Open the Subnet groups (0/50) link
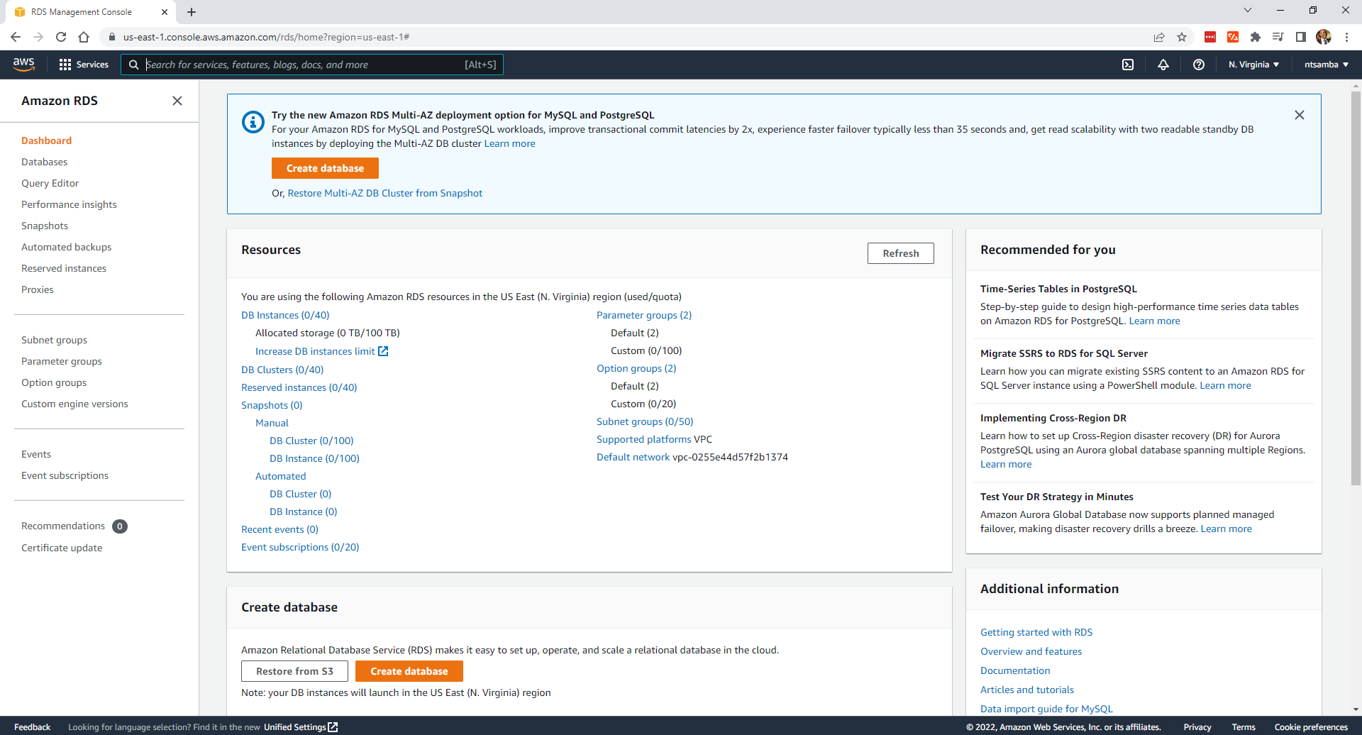The width and height of the screenshot is (1362, 735). [645, 421]
